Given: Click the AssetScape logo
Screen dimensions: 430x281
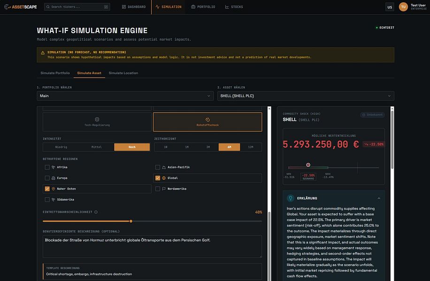Looking at the screenshot, I should pyautogui.click(x=21, y=7).
